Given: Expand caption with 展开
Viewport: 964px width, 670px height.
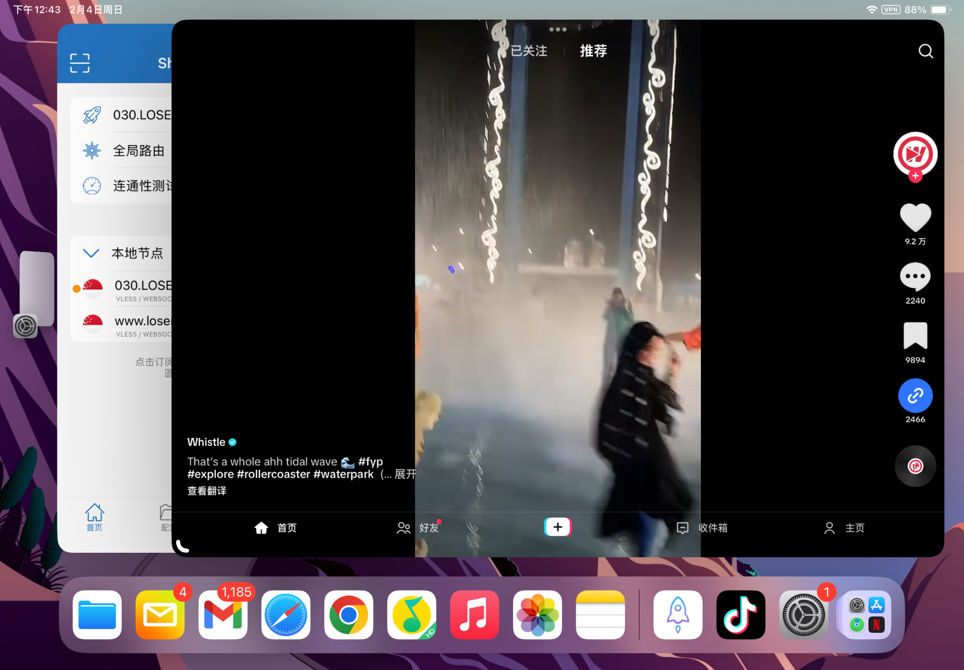Looking at the screenshot, I should click(404, 474).
